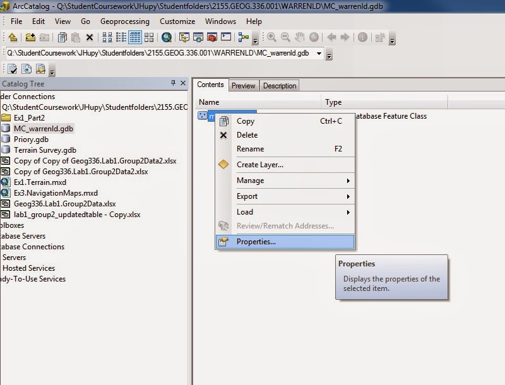Select the Details view icon
The image size is (505, 385).
[135, 37]
